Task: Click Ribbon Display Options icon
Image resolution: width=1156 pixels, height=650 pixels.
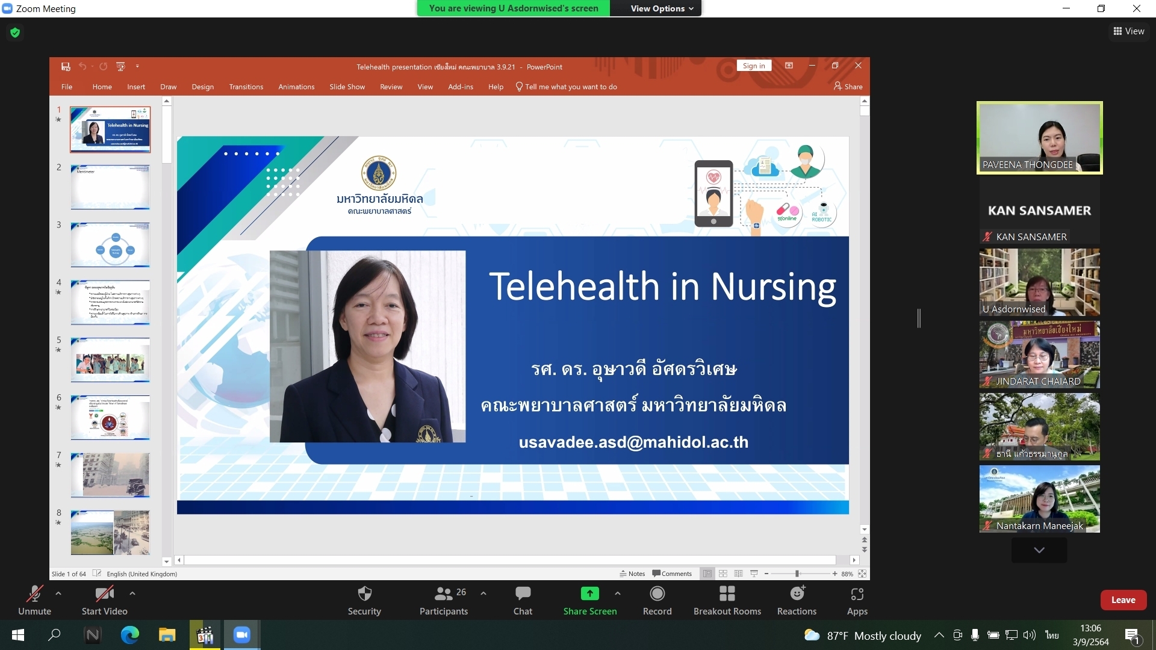Action: point(789,66)
